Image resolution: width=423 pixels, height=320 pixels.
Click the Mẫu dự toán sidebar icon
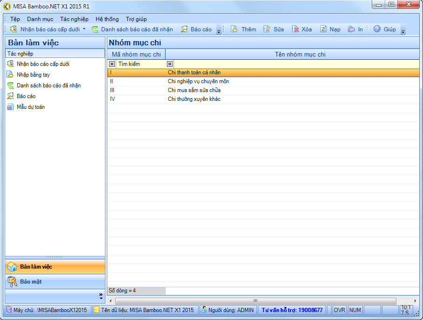(x=10, y=107)
